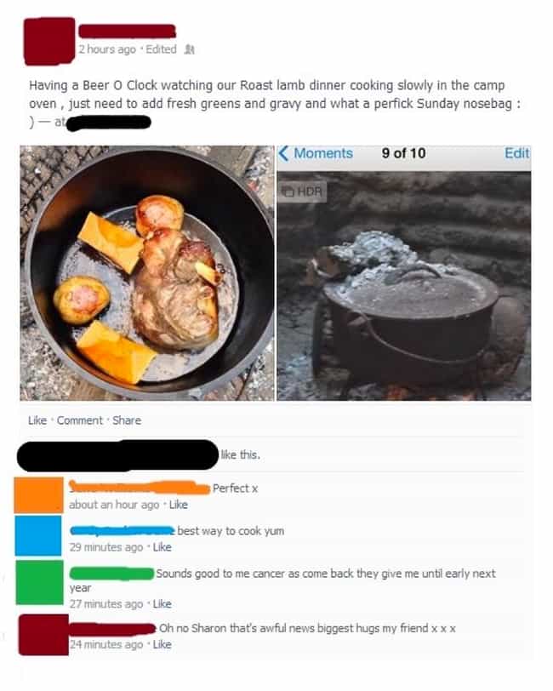Like the 'Oh no Sharon' reply
Viewport: 553px width, 691px height.
pyautogui.click(x=162, y=644)
